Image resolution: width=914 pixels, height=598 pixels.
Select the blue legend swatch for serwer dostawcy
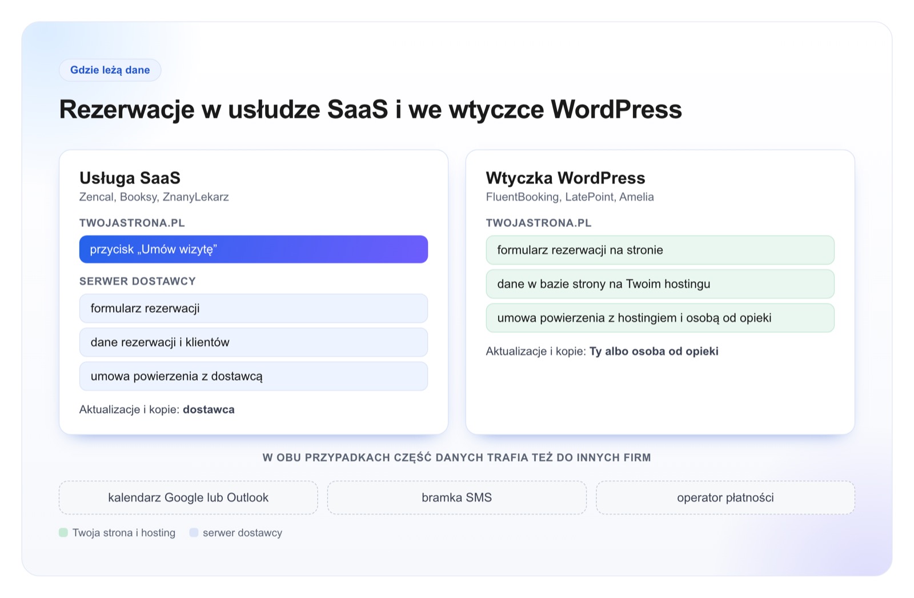pyautogui.click(x=194, y=533)
